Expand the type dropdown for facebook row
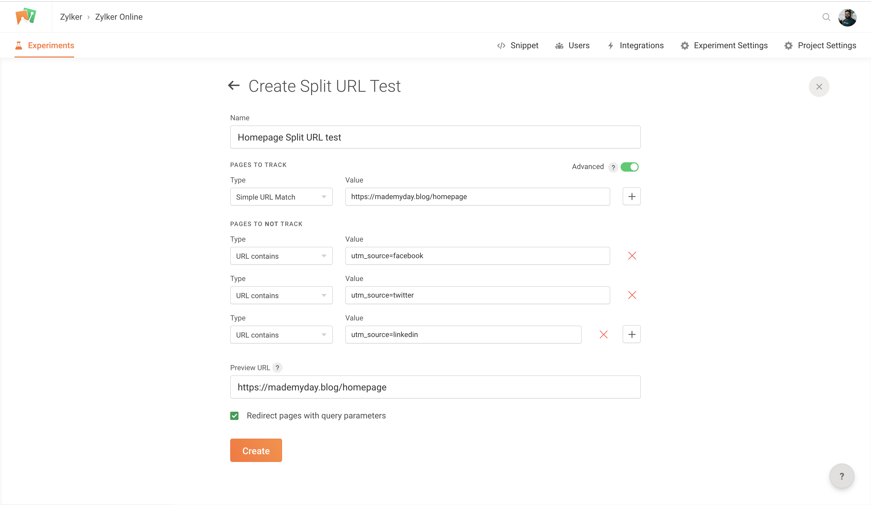This screenshot has height=505, width=871. [281, 256]
